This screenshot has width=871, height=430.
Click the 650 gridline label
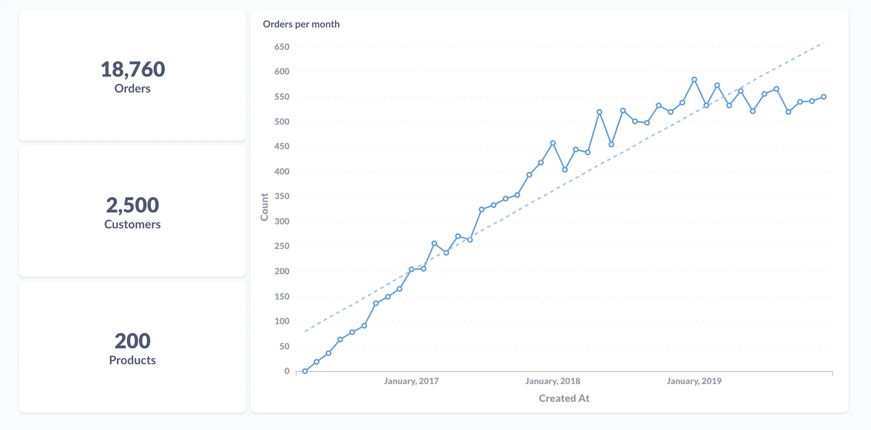coord(281,46)
